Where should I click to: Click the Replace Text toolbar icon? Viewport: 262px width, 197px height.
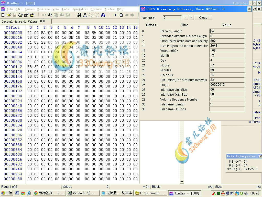click(x=91, y=15)
